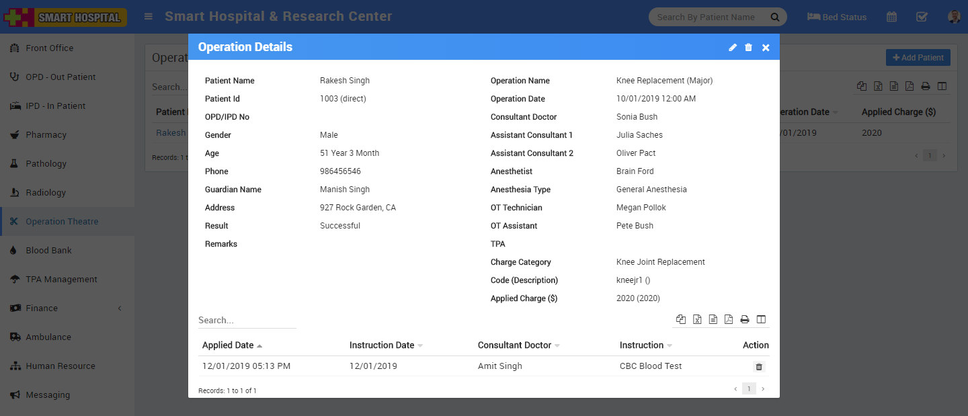This screenshot has width=968, height=416.
Task: Export the instruction table to Excel
Action: (x=697, y=320)
